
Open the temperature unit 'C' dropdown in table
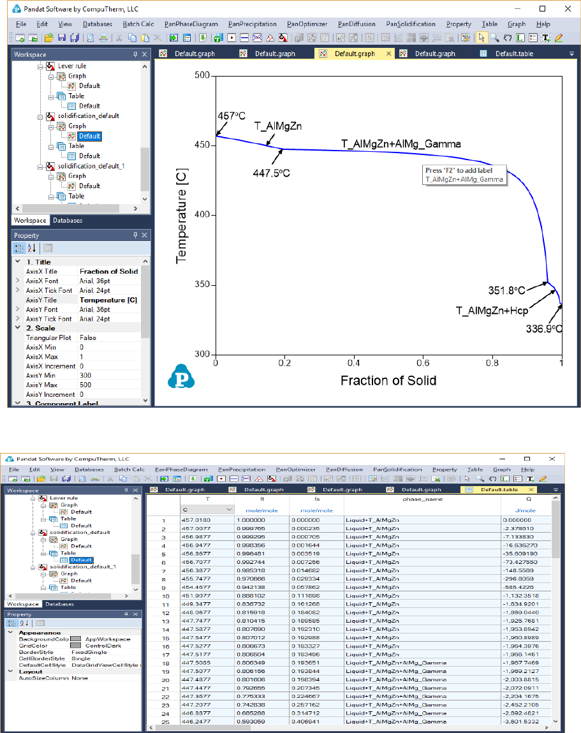click(x=230, y=510)
